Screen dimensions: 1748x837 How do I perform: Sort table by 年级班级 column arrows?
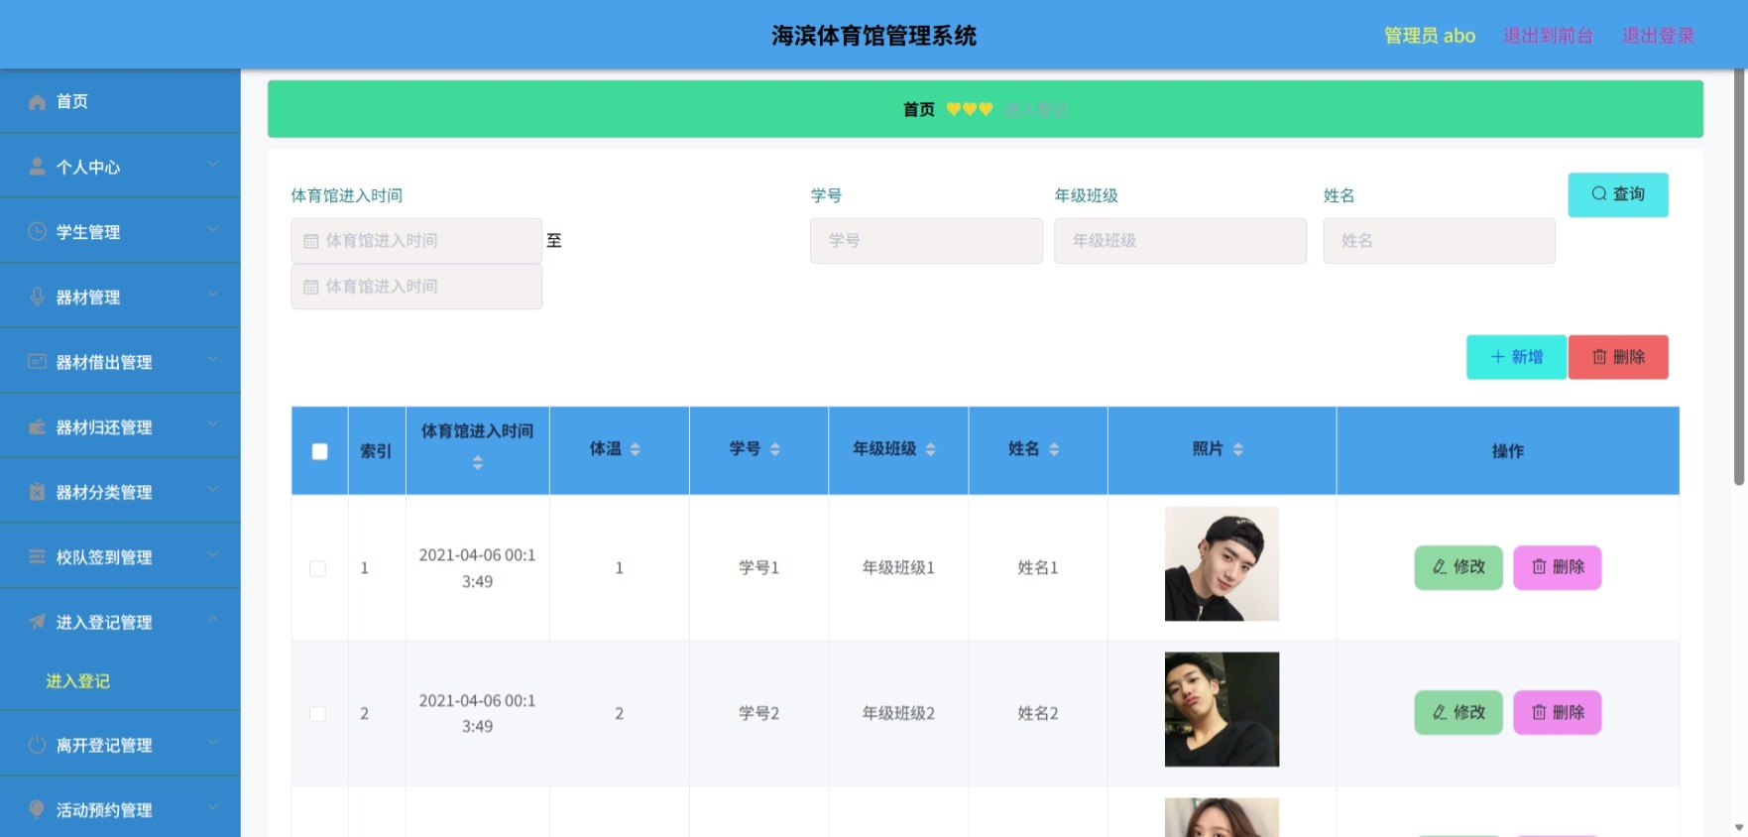pos(930,449)
